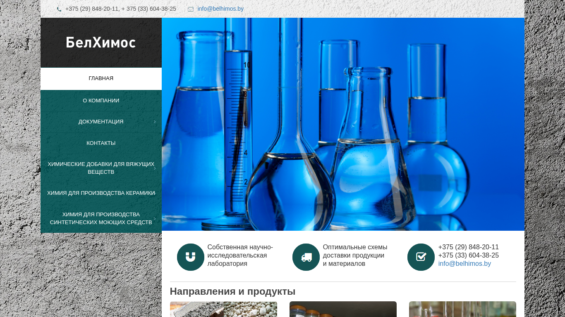The width and height of the screenshot is (565, 317).
Task: Click the info@belhimos.by link in top bar
Action: [x=220, y=9]
